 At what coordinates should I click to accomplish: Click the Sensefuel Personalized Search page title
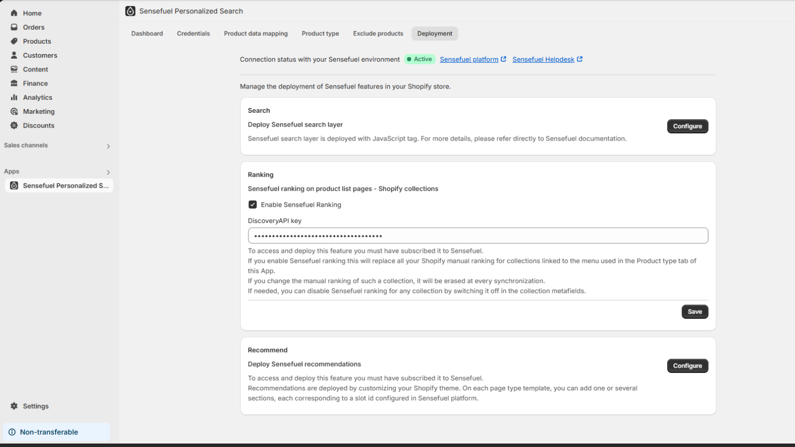[191, 11]
